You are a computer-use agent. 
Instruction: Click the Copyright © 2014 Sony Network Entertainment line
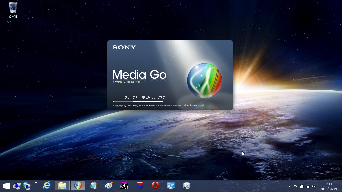coord(159,106)
